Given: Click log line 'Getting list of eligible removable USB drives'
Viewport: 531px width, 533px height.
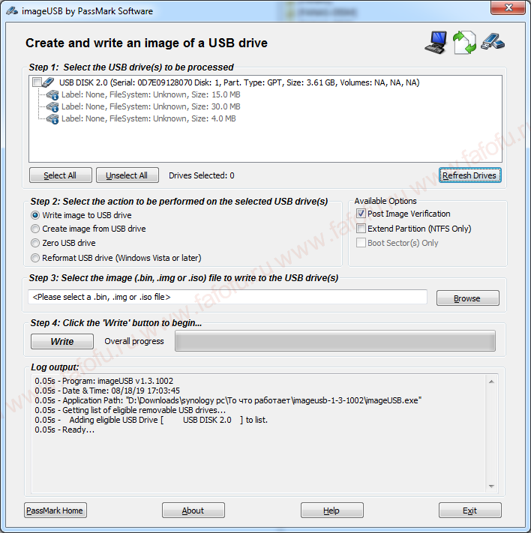Looking at the screenshot, I should click(x=130, y=410).
